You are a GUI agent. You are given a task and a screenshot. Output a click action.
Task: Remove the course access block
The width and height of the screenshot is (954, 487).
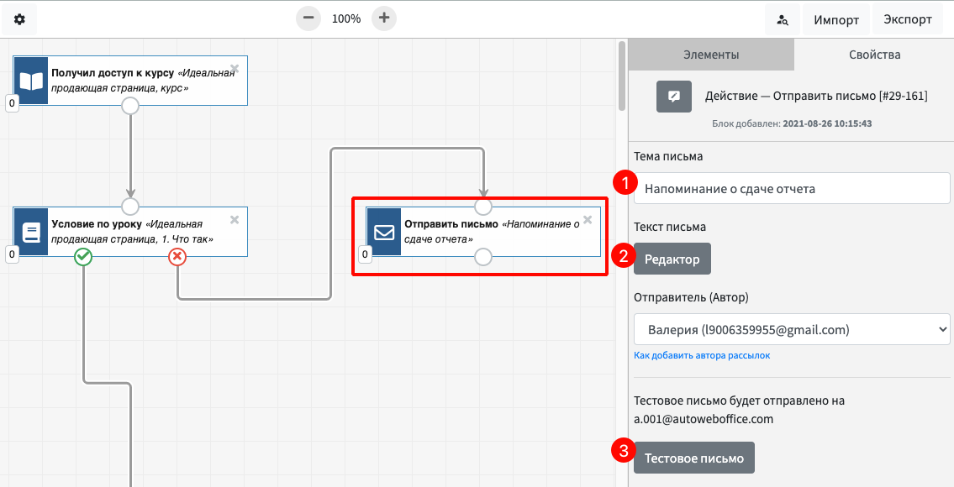pyautogui.click(x=235, y=69)
